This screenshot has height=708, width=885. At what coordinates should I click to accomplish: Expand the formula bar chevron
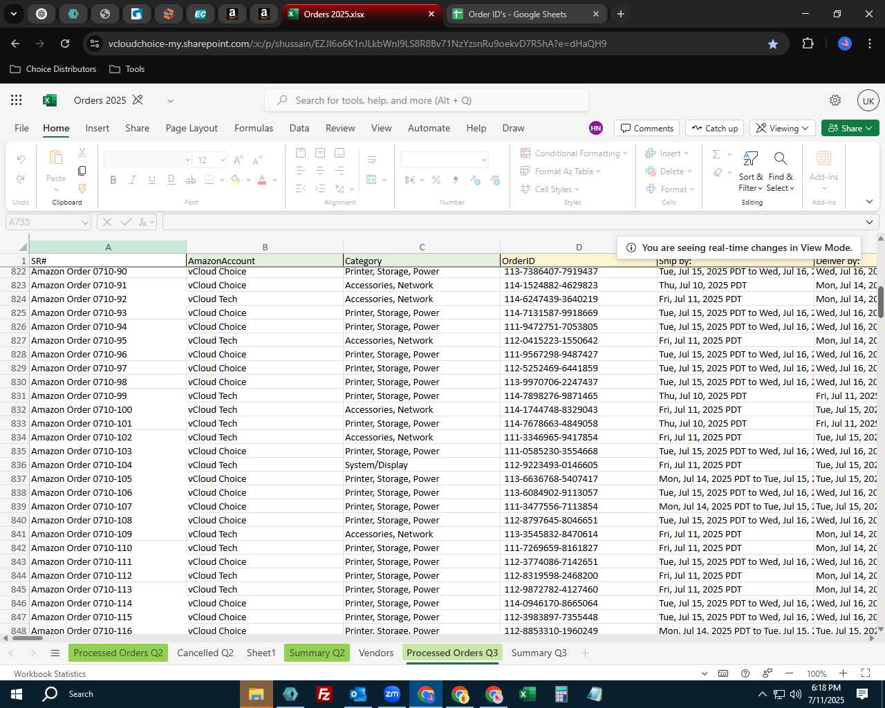coord(869,222)
